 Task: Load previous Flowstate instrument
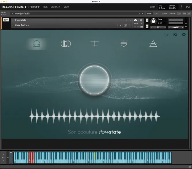127,20
